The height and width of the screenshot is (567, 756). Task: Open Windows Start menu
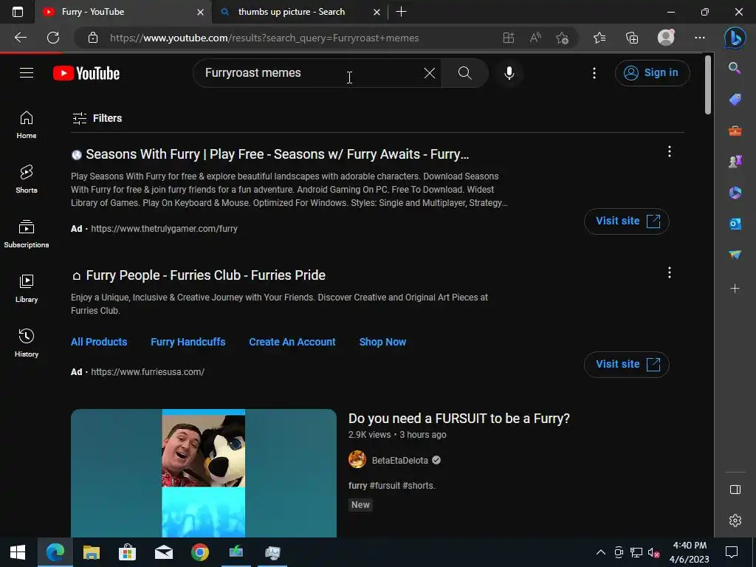18,552
